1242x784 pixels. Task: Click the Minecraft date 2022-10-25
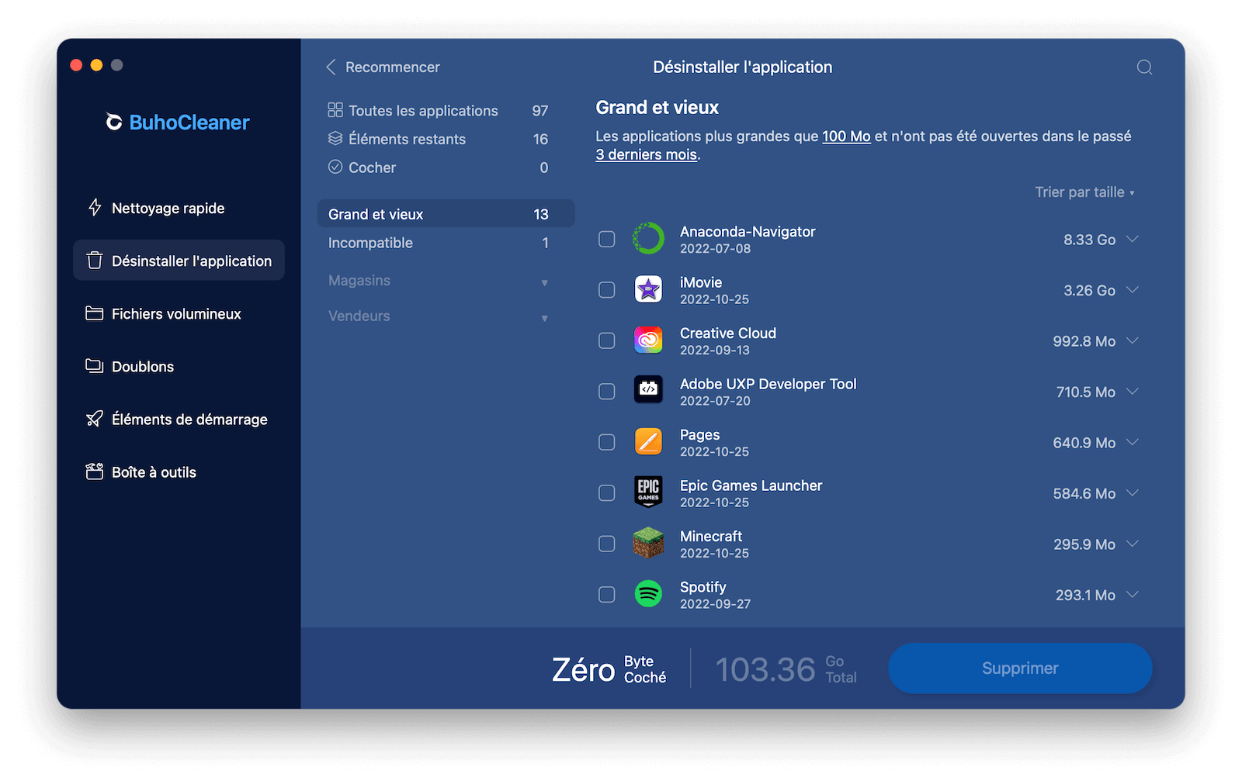click(x=714, y=553)
